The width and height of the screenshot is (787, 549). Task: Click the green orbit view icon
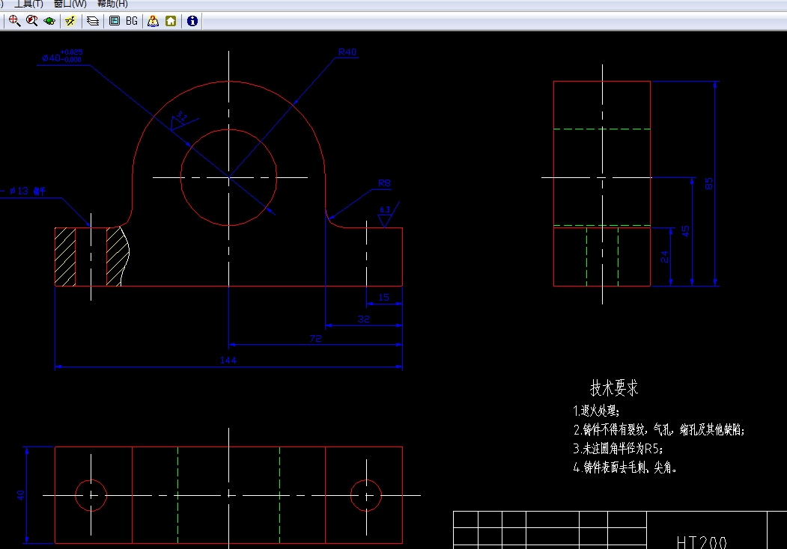tap(49, 20)
